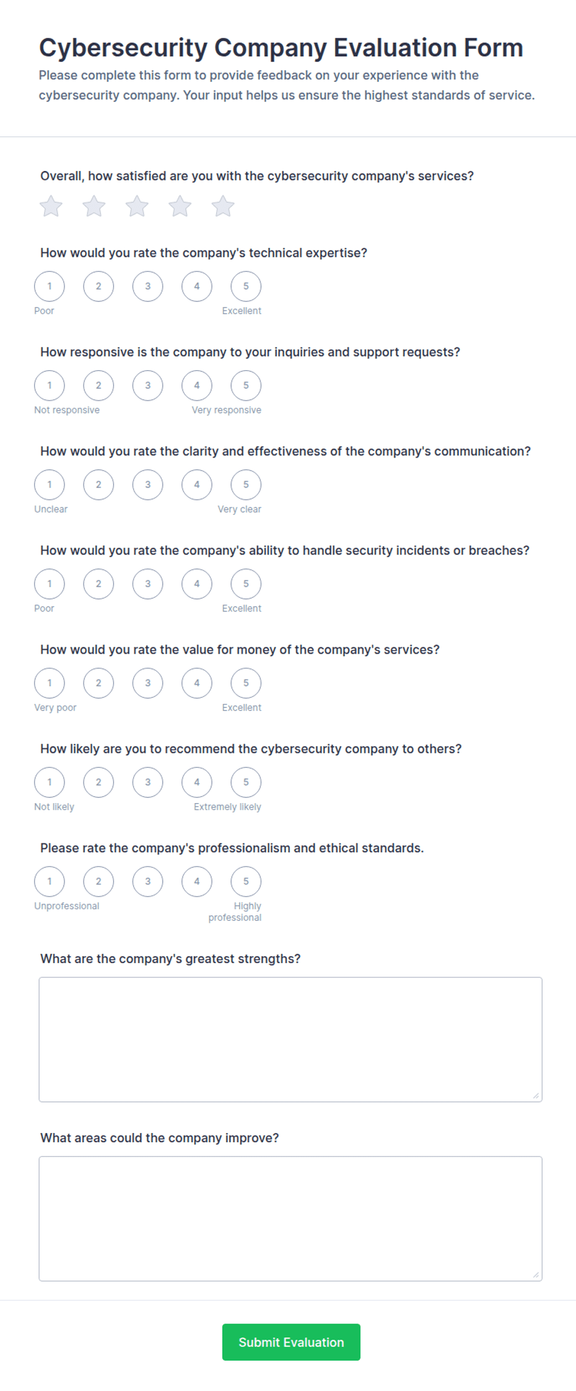
Task: Choose 4 for responsiveness to support requests
Action: tap(197, 386)
